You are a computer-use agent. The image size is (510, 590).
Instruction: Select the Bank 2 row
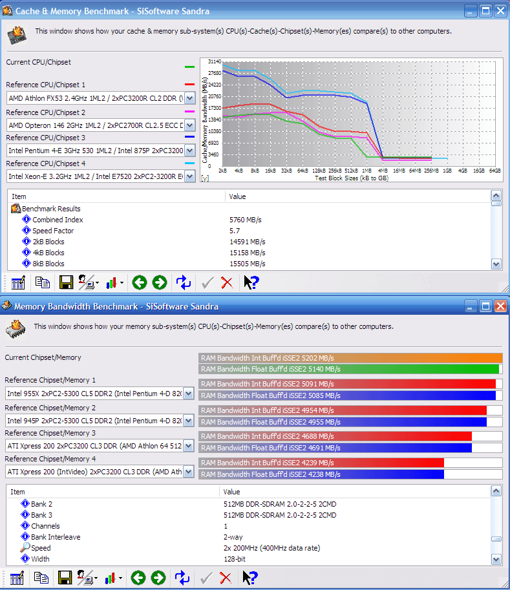(248, 504)
